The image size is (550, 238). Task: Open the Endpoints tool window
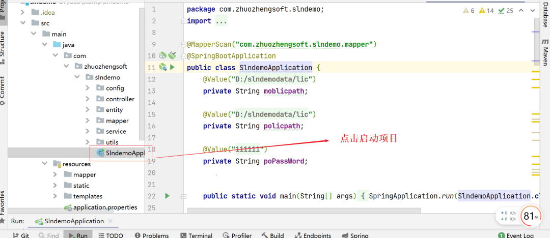[313, 235]
